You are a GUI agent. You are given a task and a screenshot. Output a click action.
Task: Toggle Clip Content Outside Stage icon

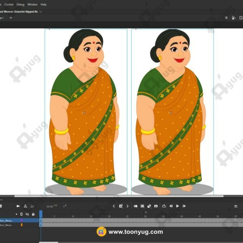click(x=241, y=18)
